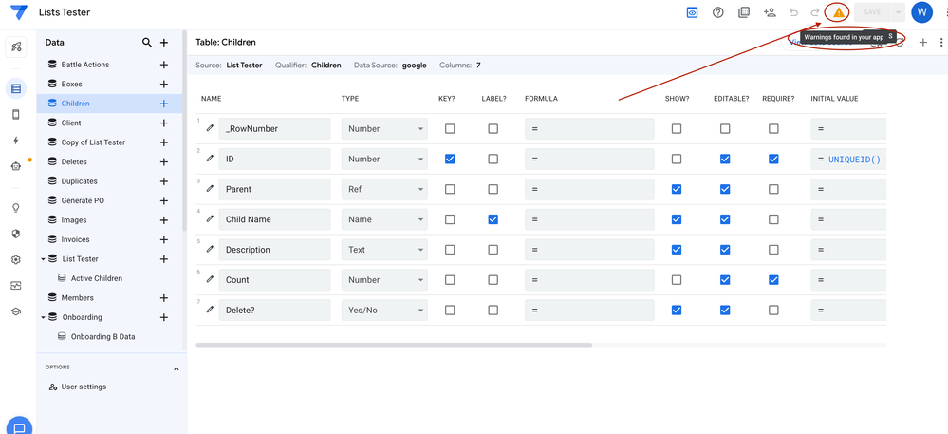Collapse the OPTIONS section chevron
This screenshot has height=434, width=948.
click(177, 368)
